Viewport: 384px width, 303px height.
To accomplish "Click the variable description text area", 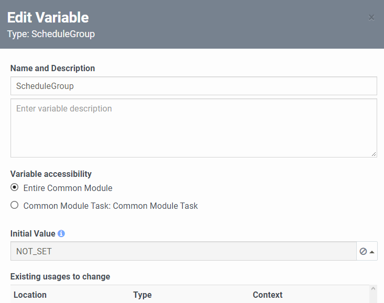I will pos(193,128).
